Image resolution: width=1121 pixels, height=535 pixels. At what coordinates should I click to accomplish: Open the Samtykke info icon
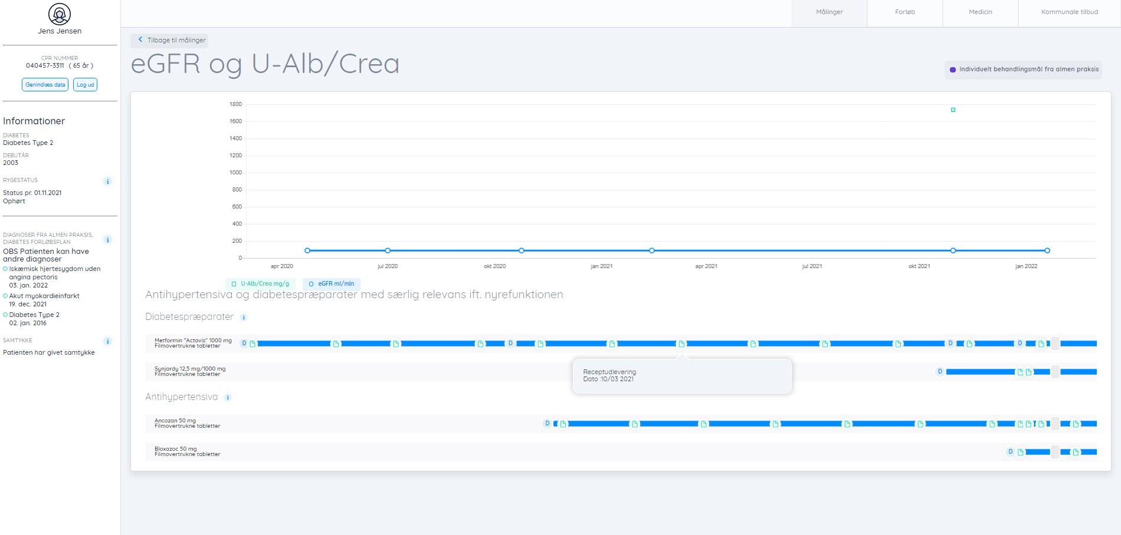[107, 341]
